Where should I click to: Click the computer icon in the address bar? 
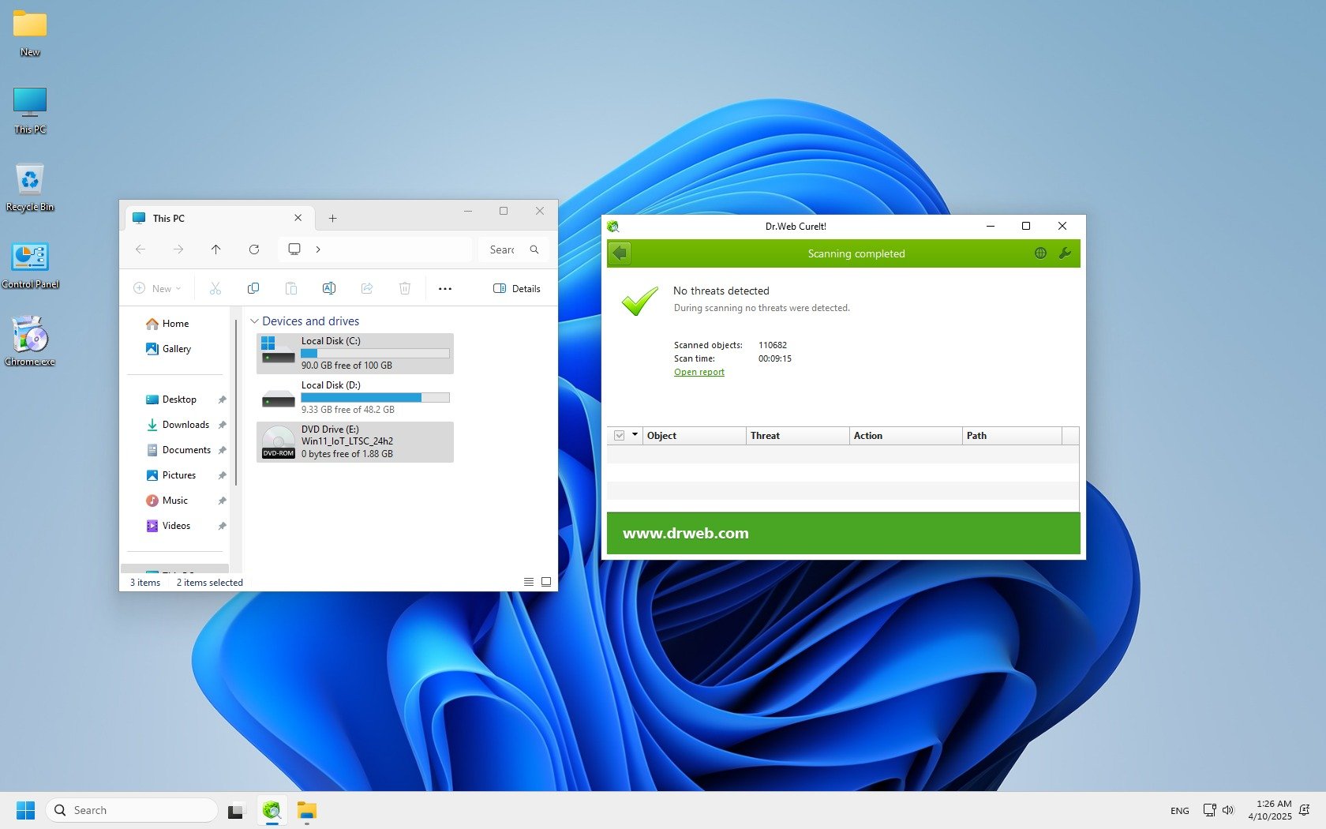click(294, 249)
